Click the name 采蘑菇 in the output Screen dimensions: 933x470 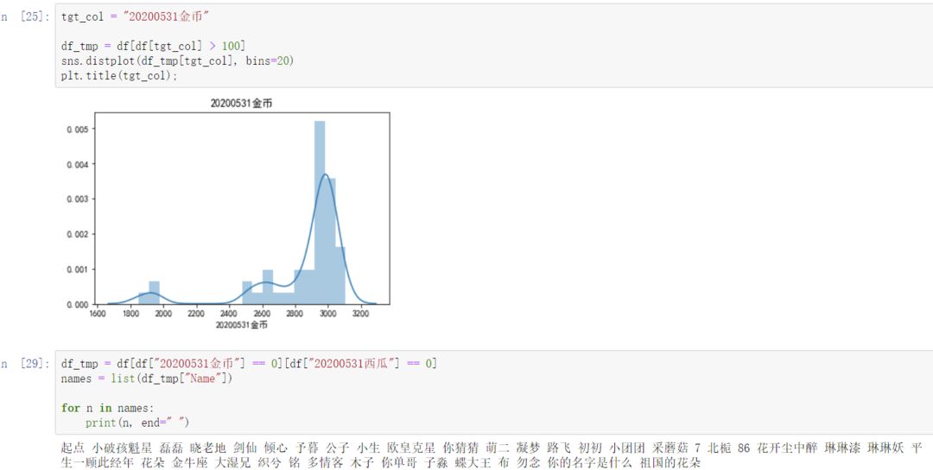pyautogui.click(x=670, y=448)
